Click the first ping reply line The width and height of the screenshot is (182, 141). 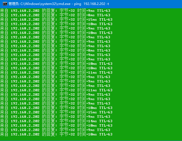(55, 11)
